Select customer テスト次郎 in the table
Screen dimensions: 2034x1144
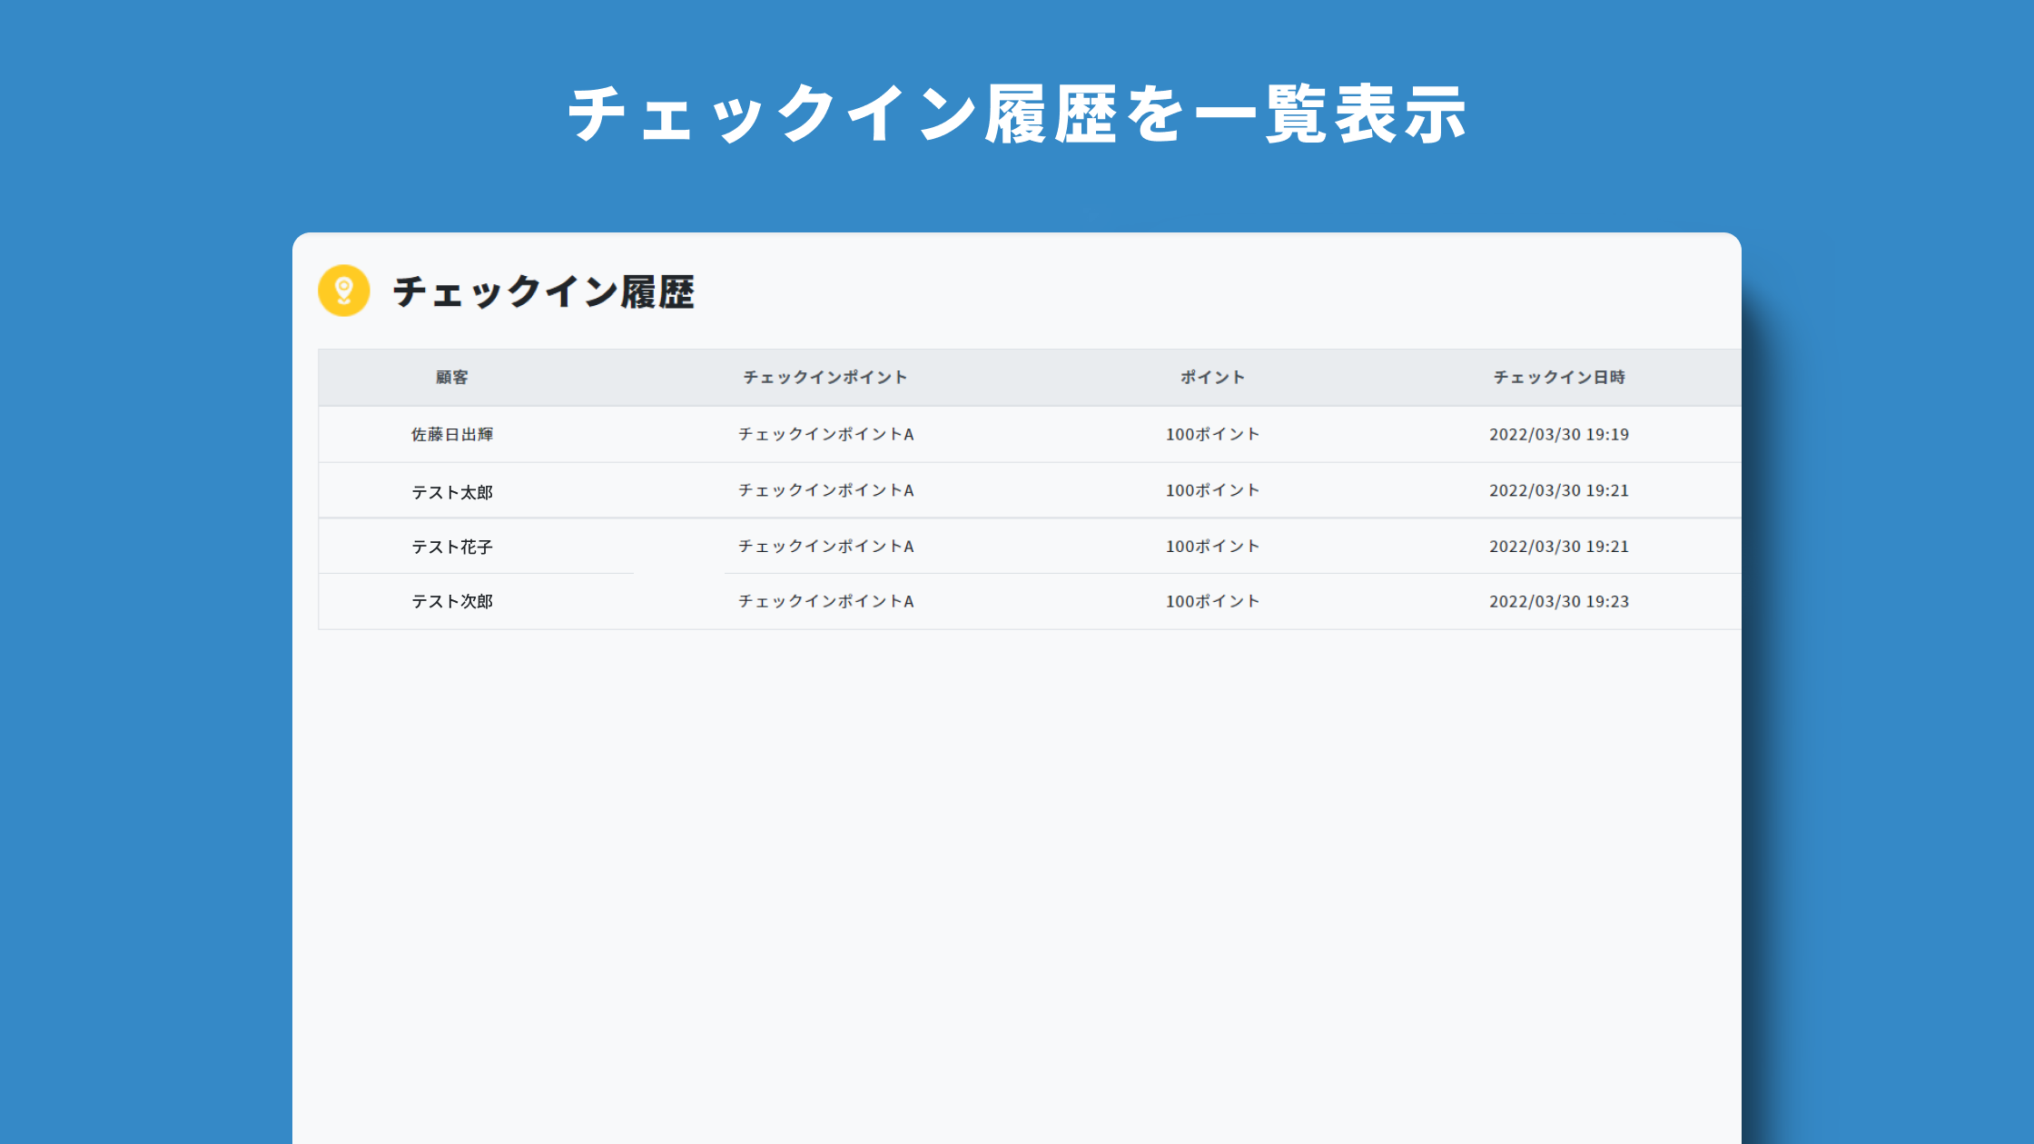[451, 601]
